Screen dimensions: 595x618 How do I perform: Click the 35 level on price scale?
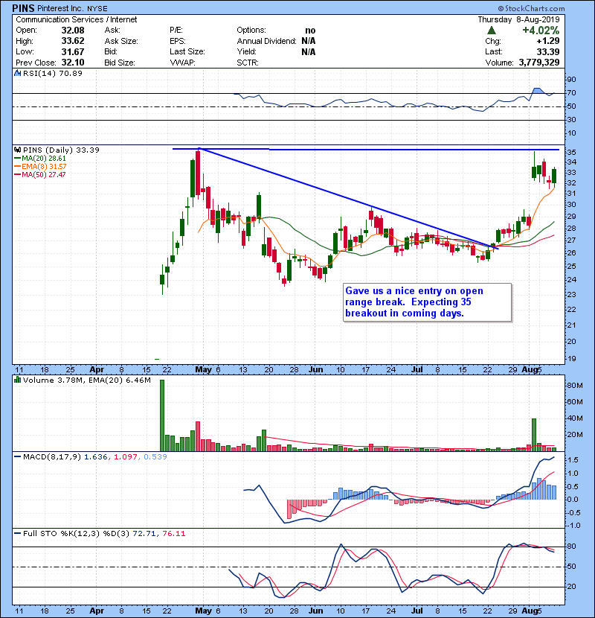tap(572, 152)
